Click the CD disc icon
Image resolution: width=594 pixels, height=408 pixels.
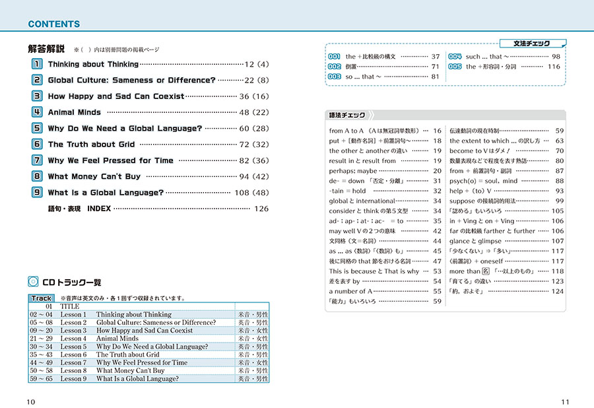(33, 282)
